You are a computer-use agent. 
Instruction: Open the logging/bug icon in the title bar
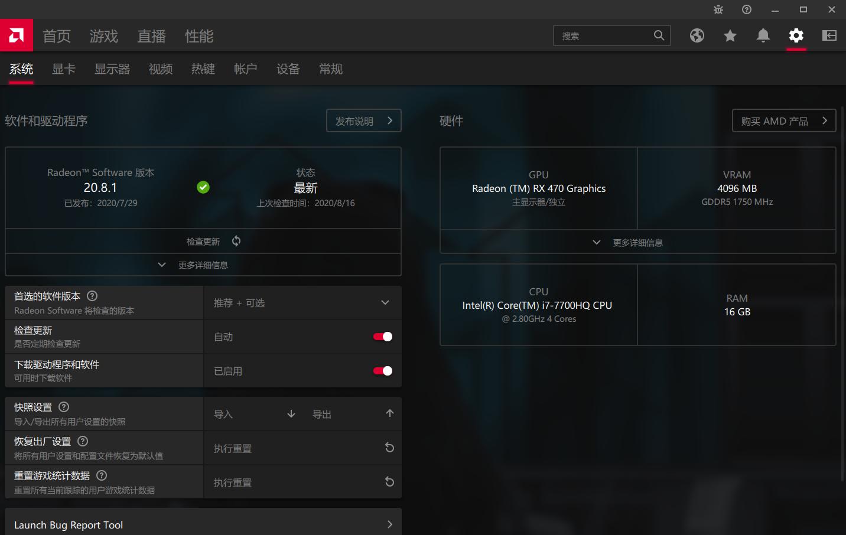tap(718, 9)
